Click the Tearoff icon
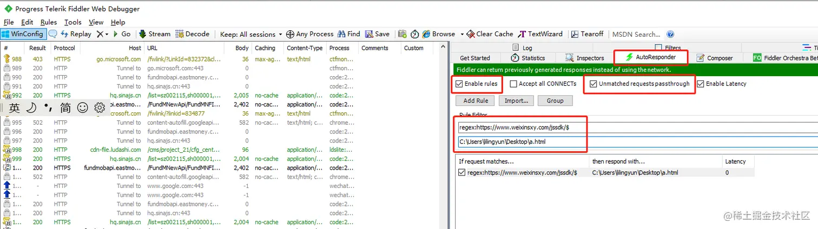 [576, 33]
